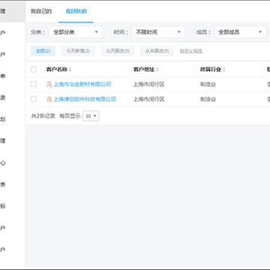270x270 pixels.
Task: Select the 从未跟进(0) filter
Action: pos(157,51)
